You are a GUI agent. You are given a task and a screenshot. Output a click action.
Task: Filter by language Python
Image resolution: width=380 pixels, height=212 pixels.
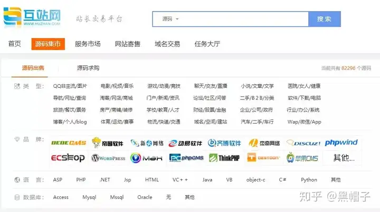coord(309,179)
